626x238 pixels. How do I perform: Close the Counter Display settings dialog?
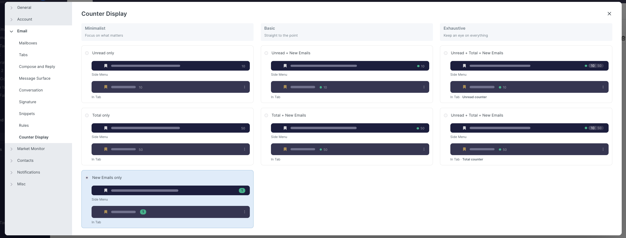[x=609, y=14]
